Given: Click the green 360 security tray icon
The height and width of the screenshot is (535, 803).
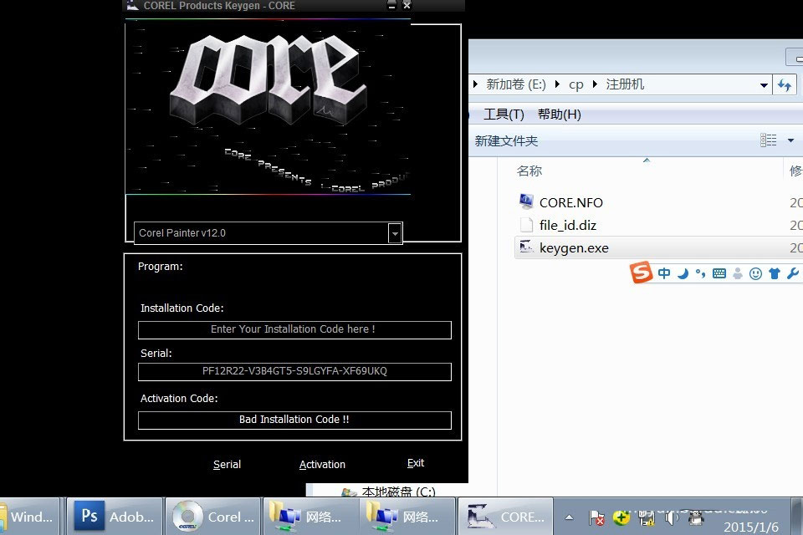Looking at the screenshot, I should coord(621,518).
